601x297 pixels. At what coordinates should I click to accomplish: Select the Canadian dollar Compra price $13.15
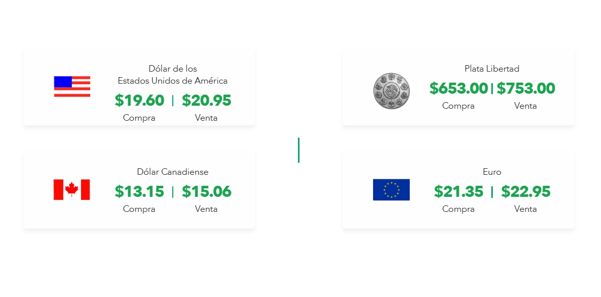(139, 192)
